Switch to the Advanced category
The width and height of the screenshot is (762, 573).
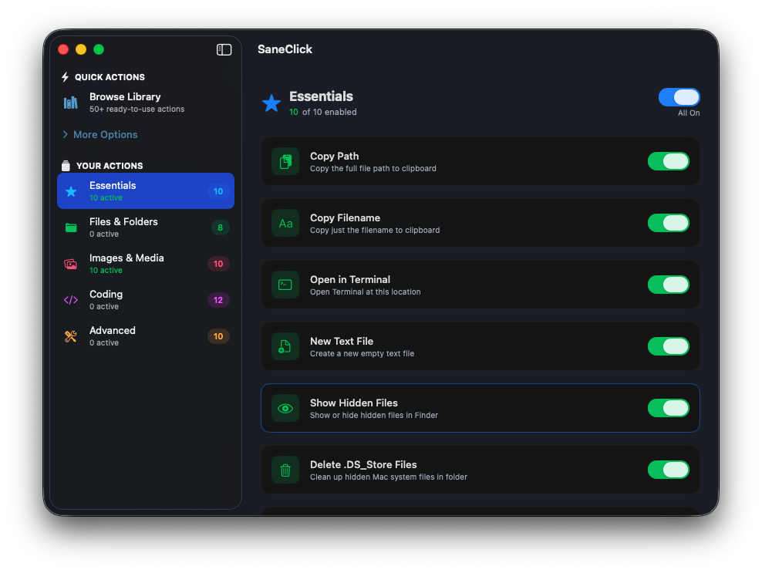pyautogui.click(x=146, y=336)
